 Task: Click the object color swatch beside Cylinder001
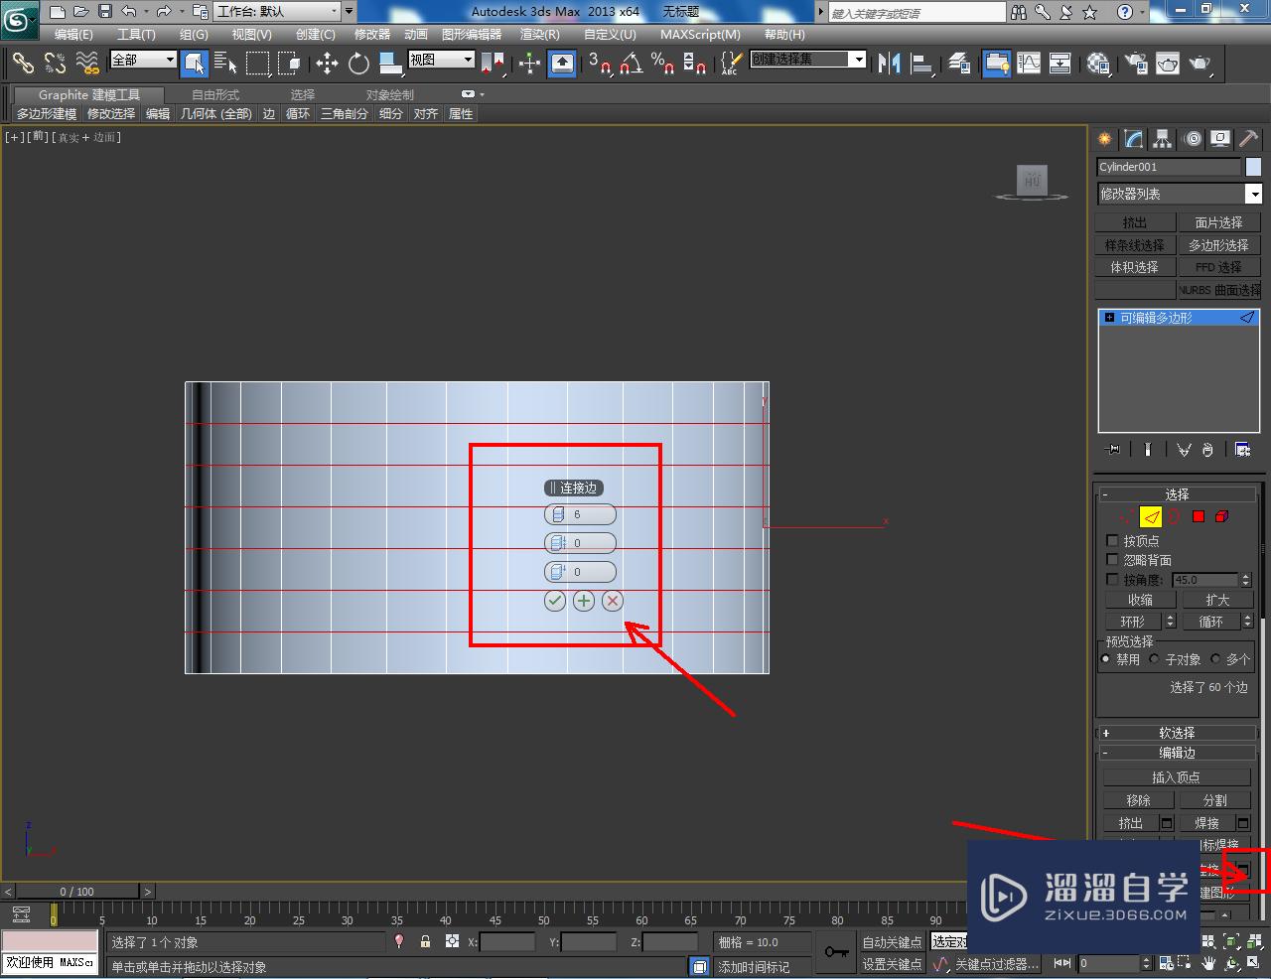pos(1253,167)
